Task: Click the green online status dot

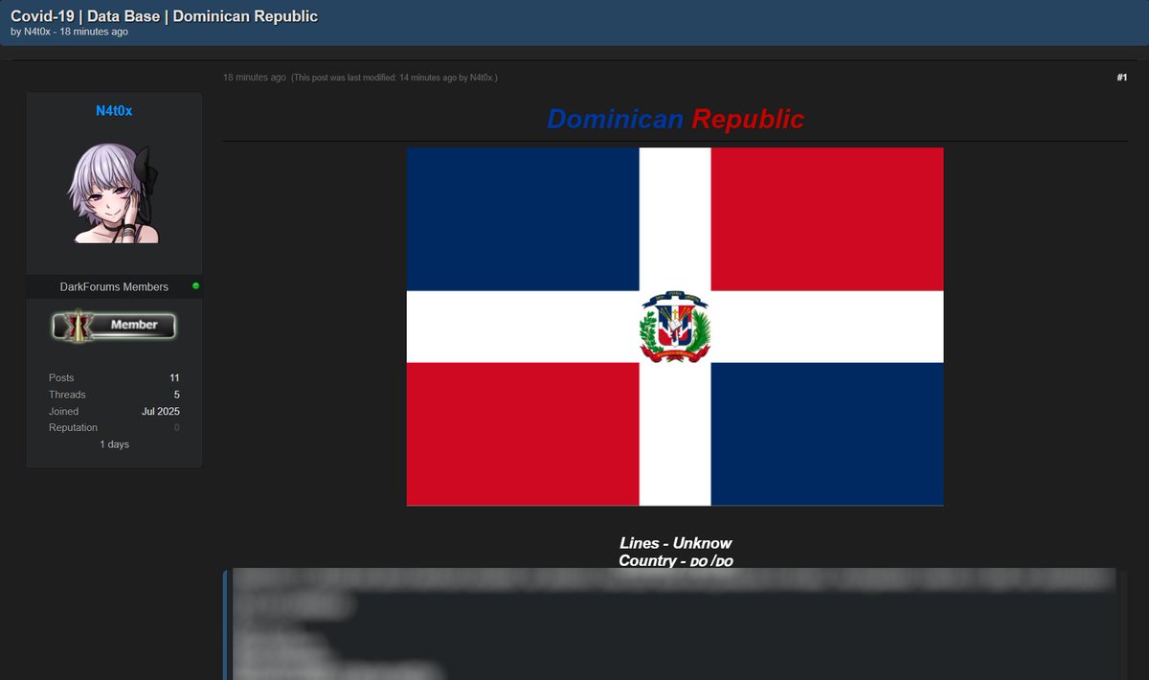Action: point(195,286)
